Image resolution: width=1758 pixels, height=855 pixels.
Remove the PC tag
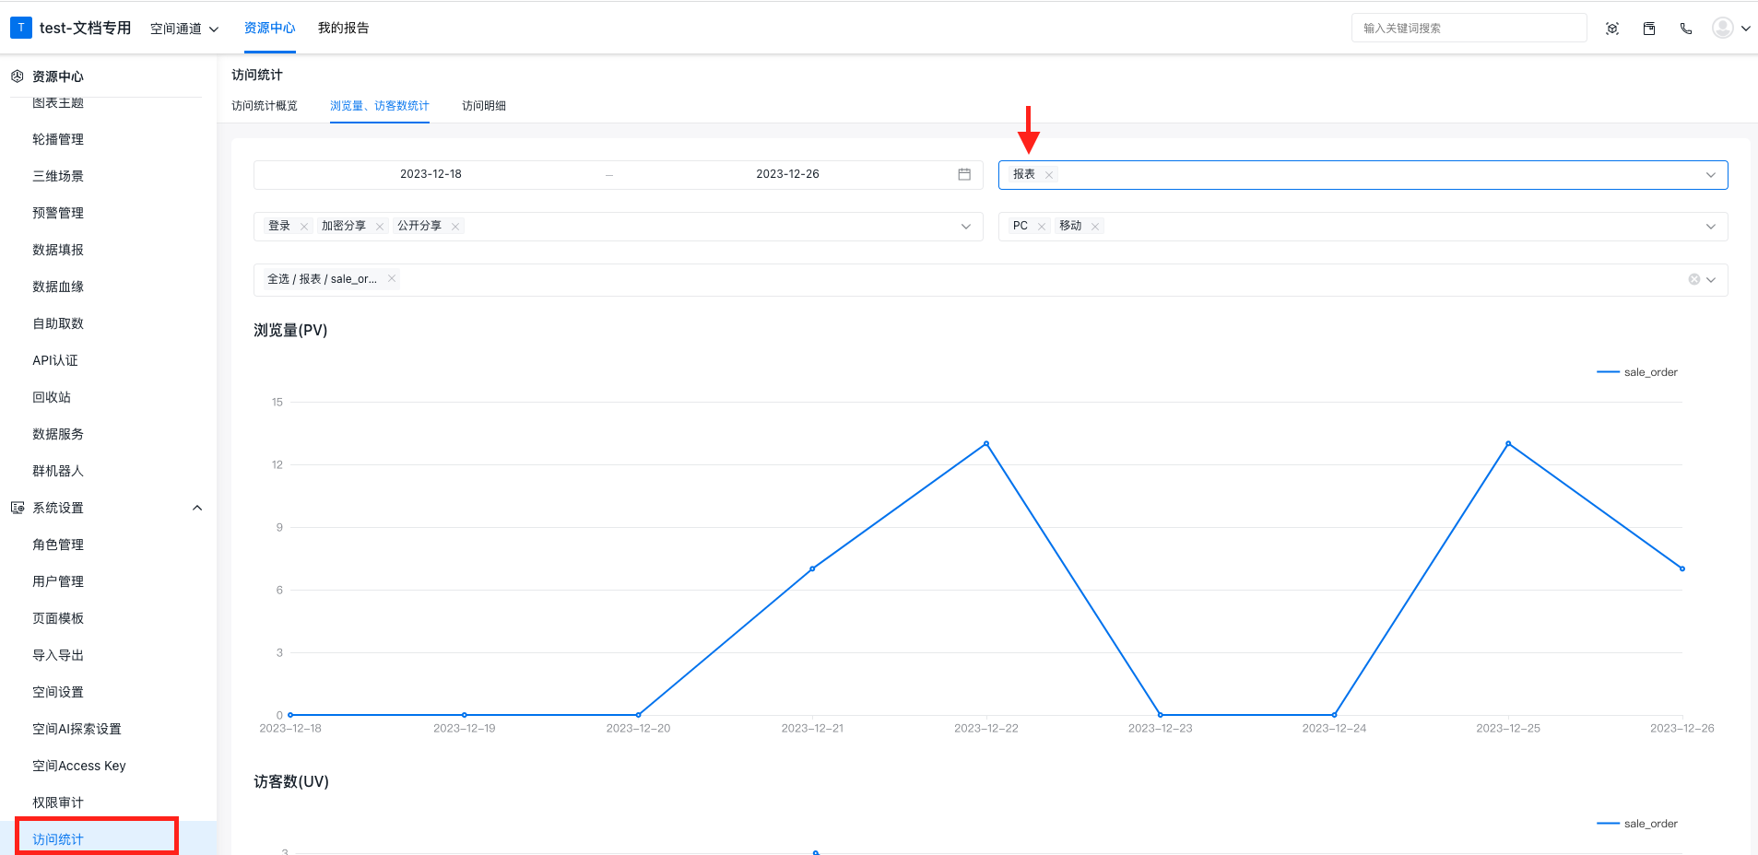1042,227
